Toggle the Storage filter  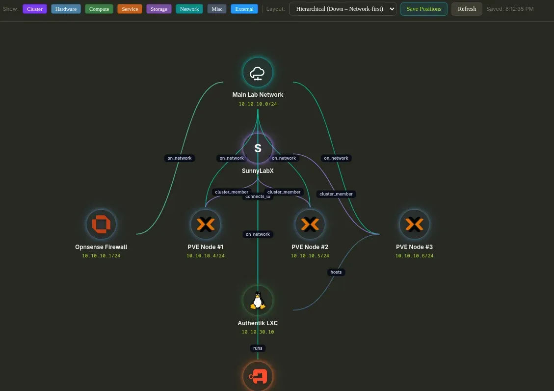(x=158, y=9)
